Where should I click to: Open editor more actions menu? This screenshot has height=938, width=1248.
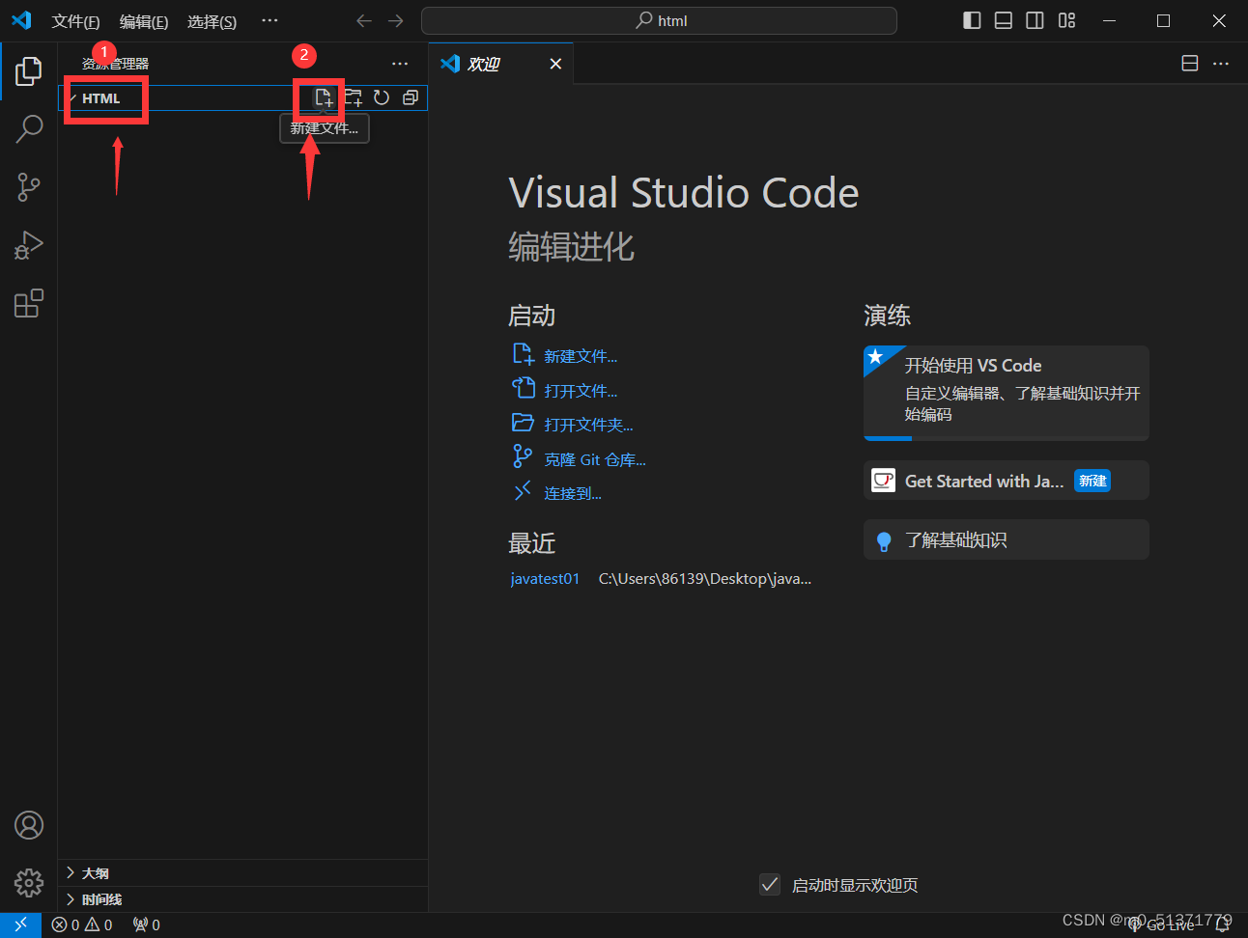(x=1221, y=63)
